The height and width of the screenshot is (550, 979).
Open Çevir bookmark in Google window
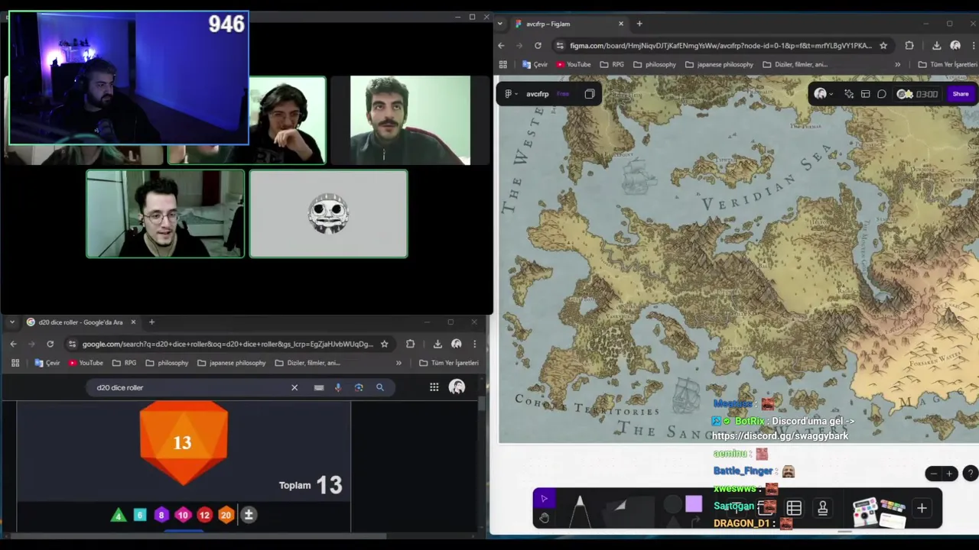(x=47, y=363)
